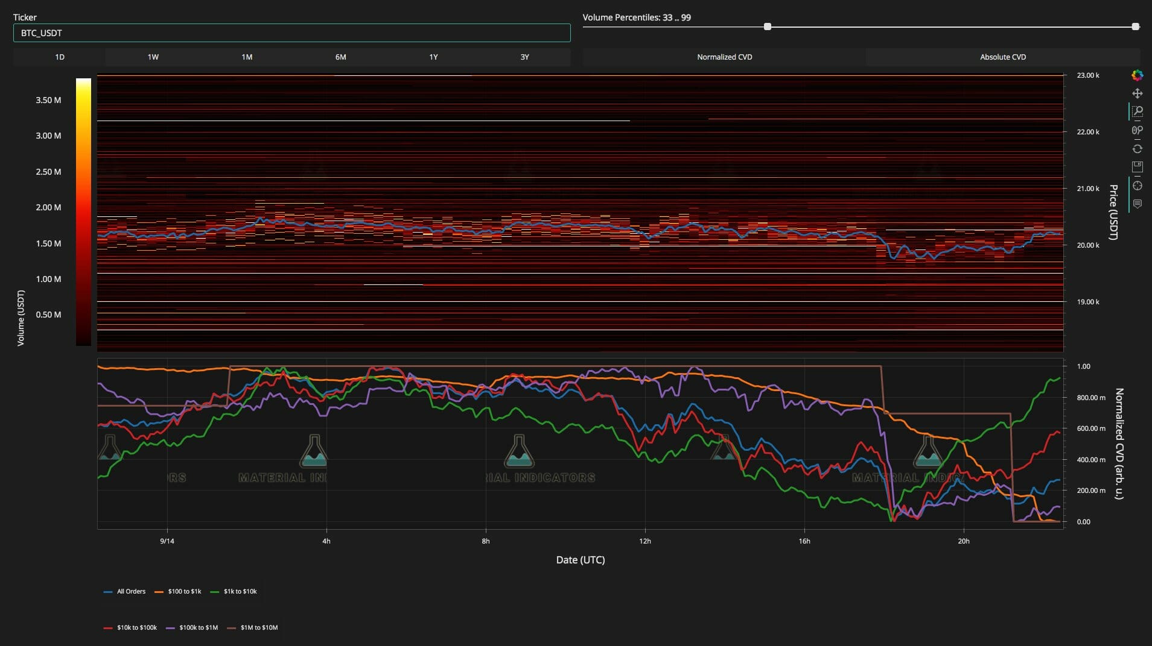Click the lower volume percentile slider handle
This screenshot has height=646, width=1152.
pos(768,27)
